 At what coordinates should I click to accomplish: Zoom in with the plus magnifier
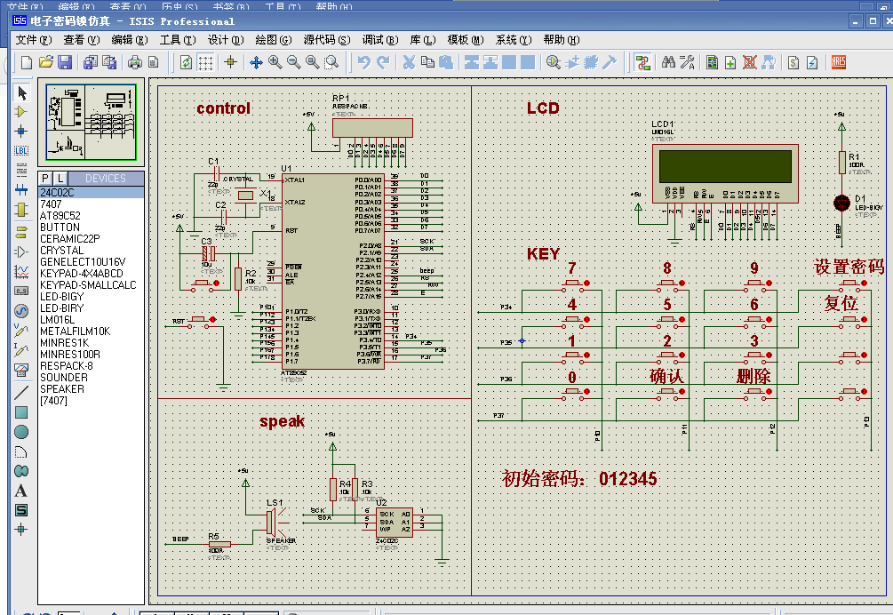point(275,62)
